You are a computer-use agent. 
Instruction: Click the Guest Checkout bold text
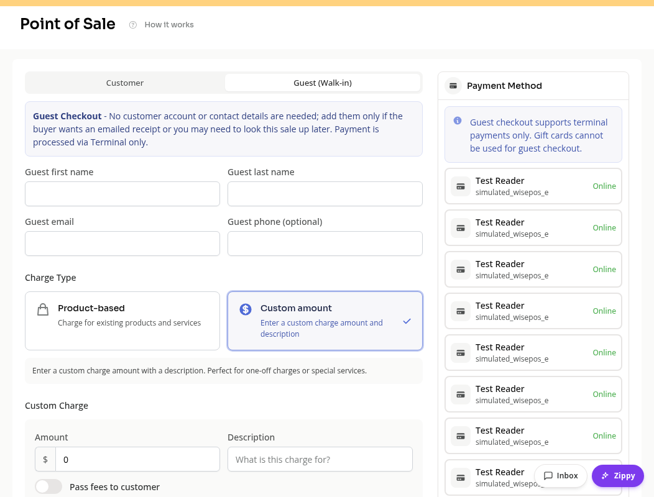click(67, 116)
